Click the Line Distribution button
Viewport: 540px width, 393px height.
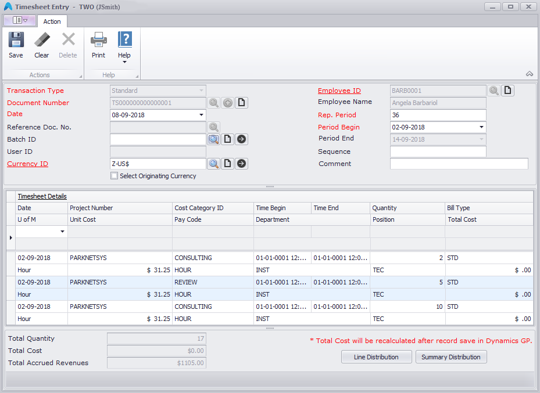[x=376, y=357]
